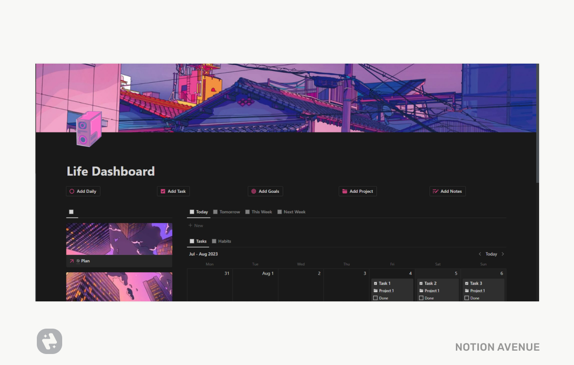Advance the calendar with the right chevron
The height and width of the screenshot is (365, 574).
point(503,254)
